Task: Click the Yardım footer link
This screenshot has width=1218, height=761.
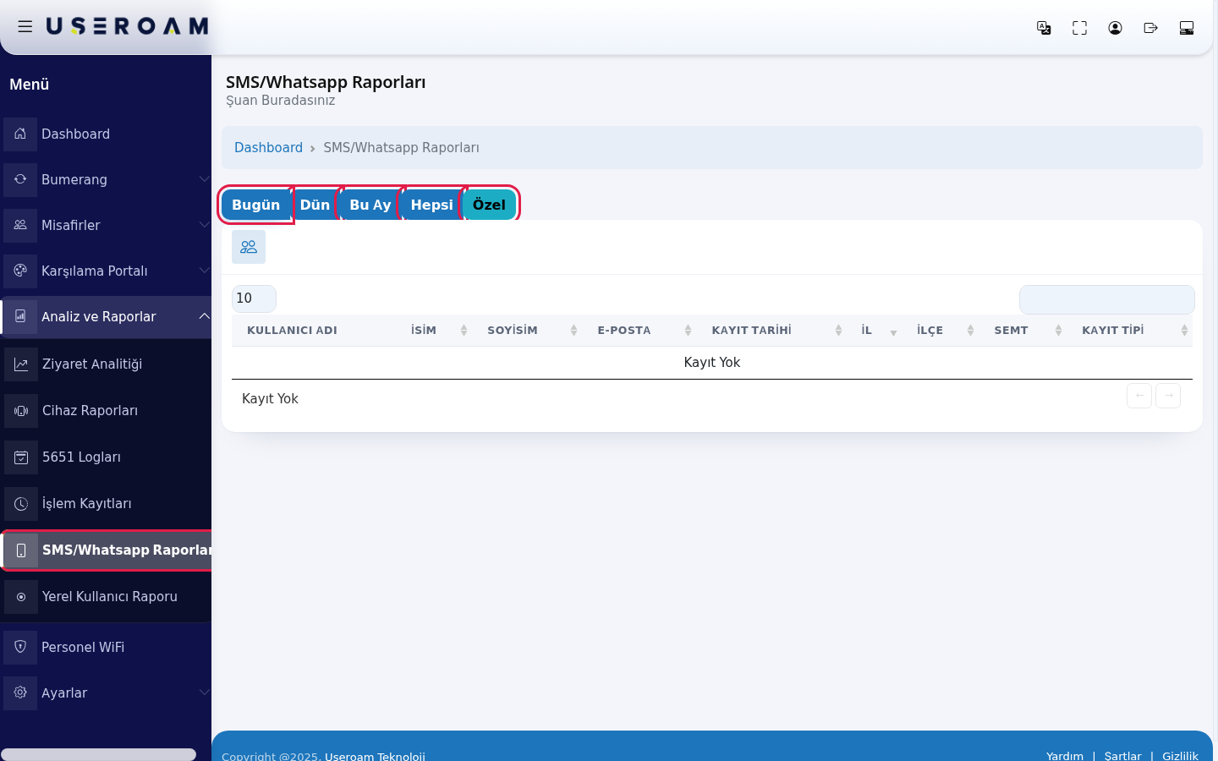Action: (x=1065, y=755)
